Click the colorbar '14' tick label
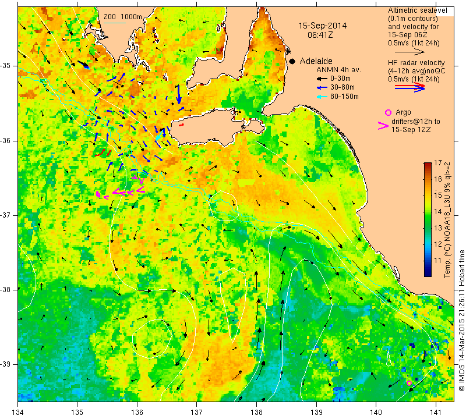The width and height of the screenshot is (466, 419). (438, 211)
